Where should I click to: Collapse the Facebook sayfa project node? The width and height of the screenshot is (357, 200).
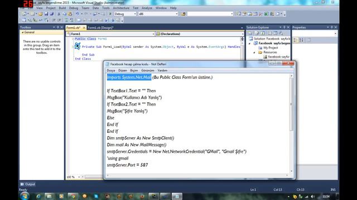click(249, 43)
